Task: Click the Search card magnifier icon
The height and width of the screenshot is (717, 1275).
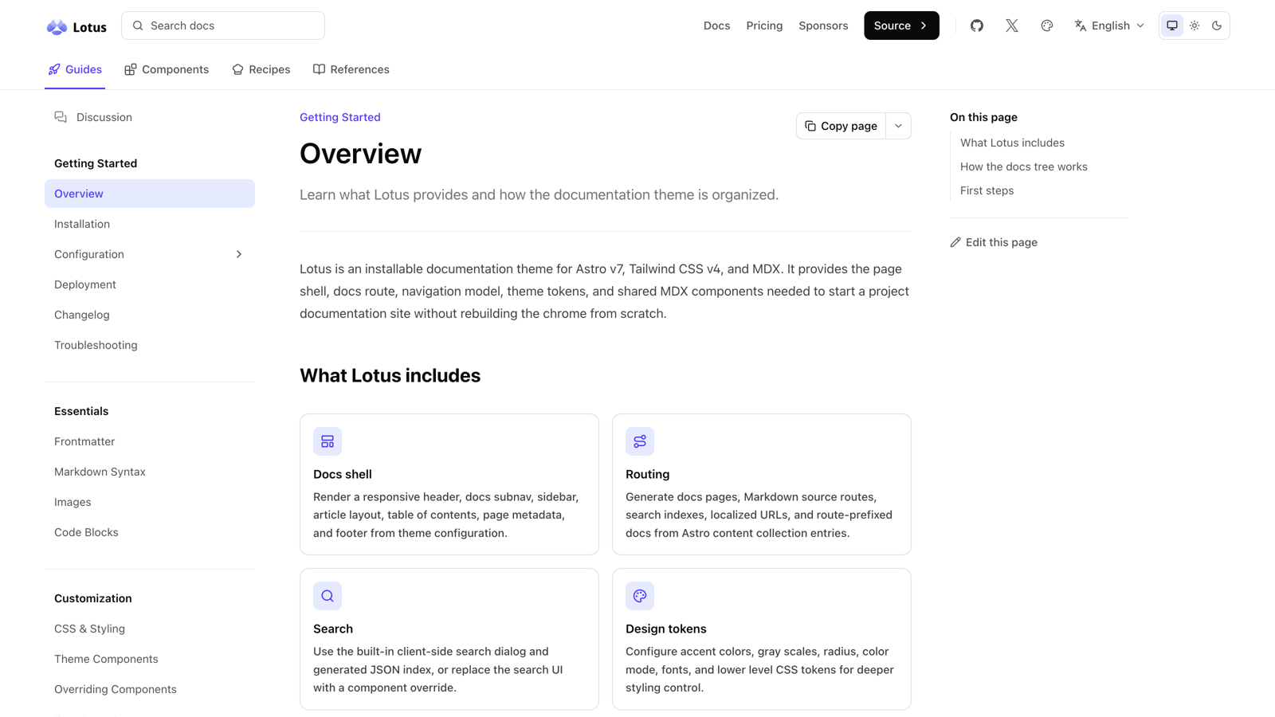Action: (x=328, y=596)
